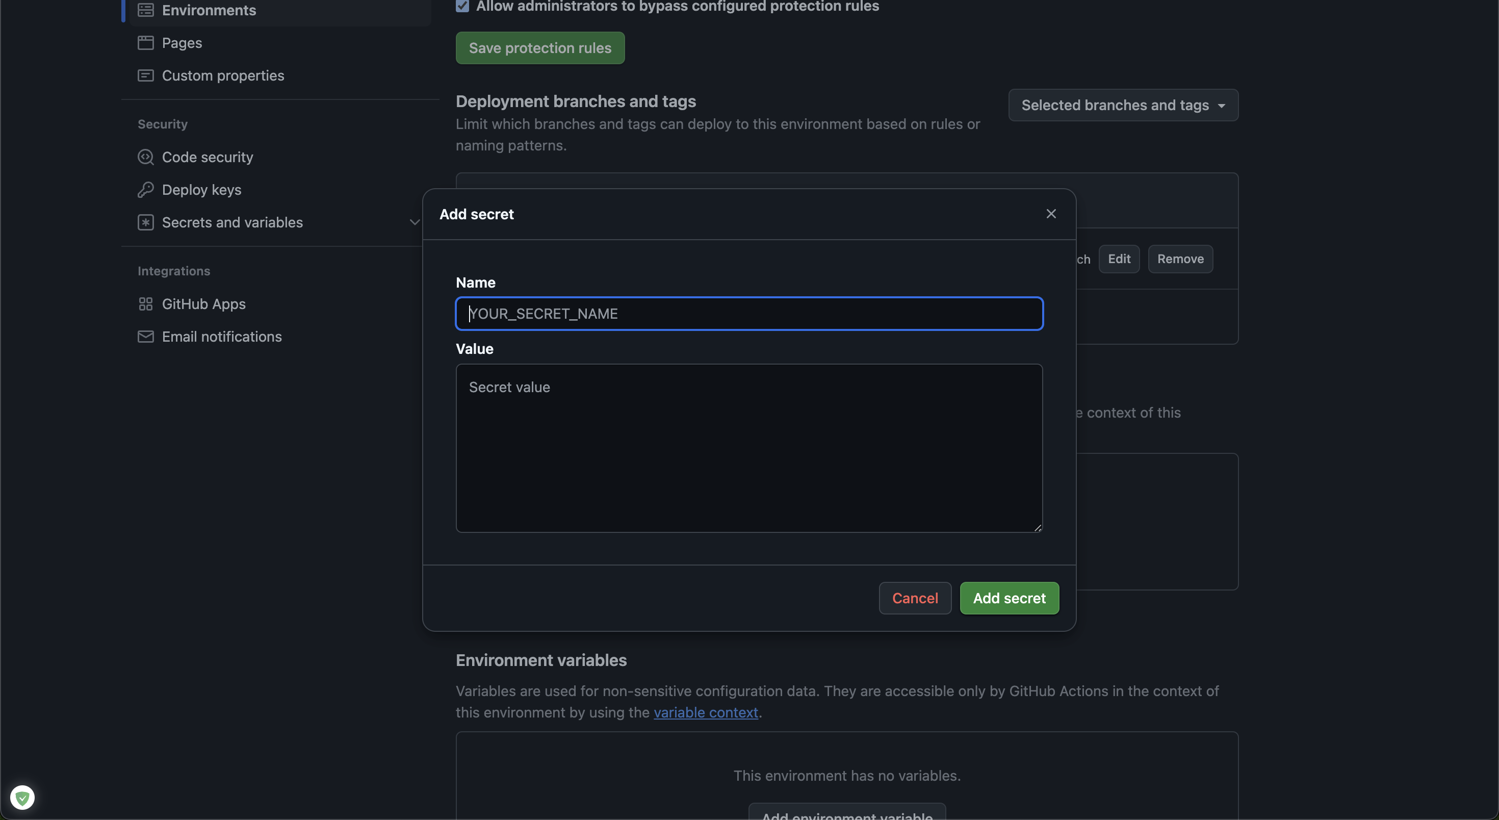
Task: Open Secrets and variables menu item
Action: [x=232, y=222]
